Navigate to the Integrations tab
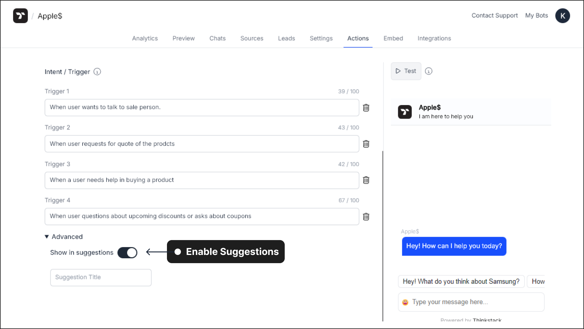Viewport: 584px width, 329px height. [434, 39]
